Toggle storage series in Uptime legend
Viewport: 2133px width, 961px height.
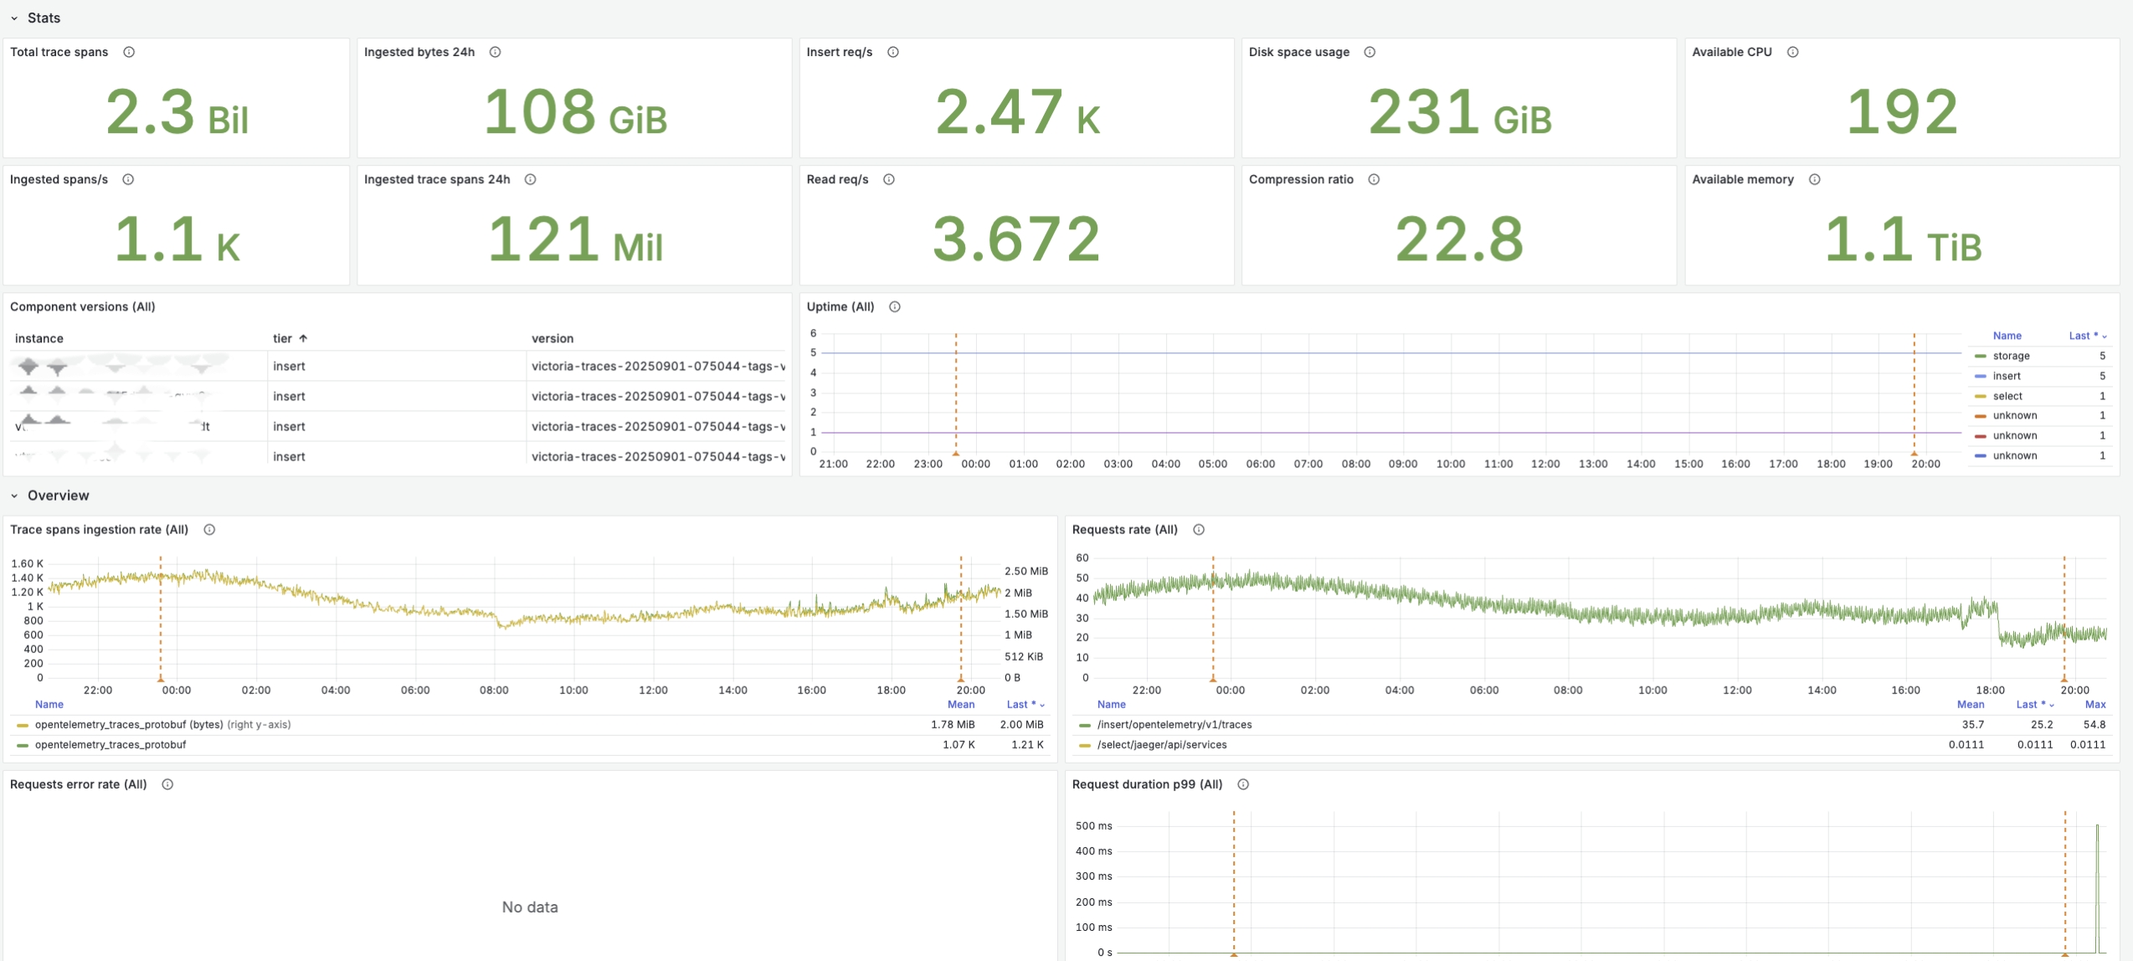[2011, 356]
